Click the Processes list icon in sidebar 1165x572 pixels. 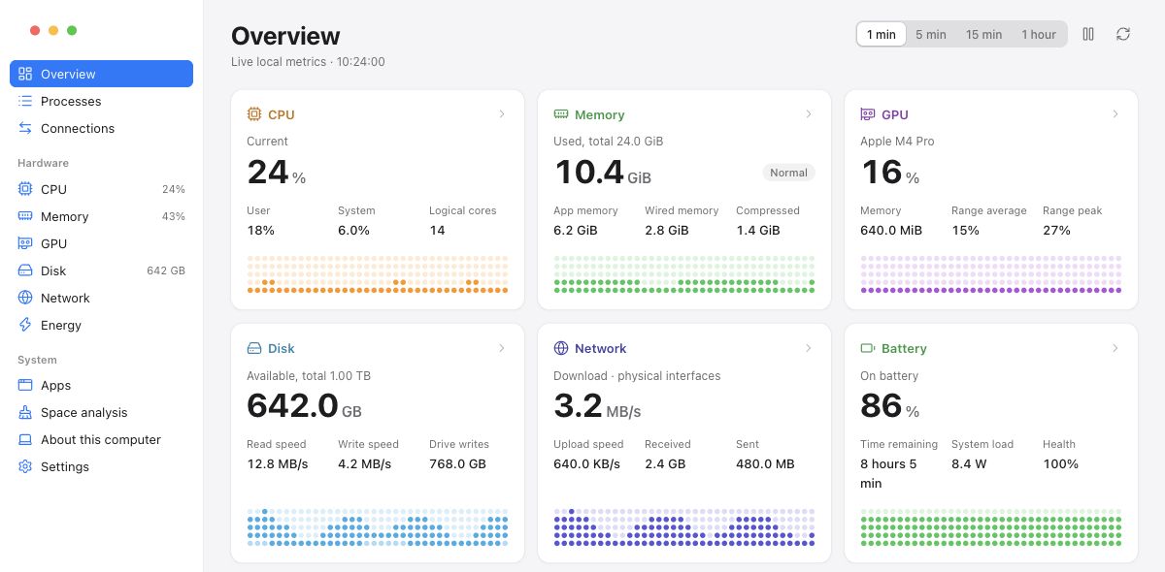(25, 101)
